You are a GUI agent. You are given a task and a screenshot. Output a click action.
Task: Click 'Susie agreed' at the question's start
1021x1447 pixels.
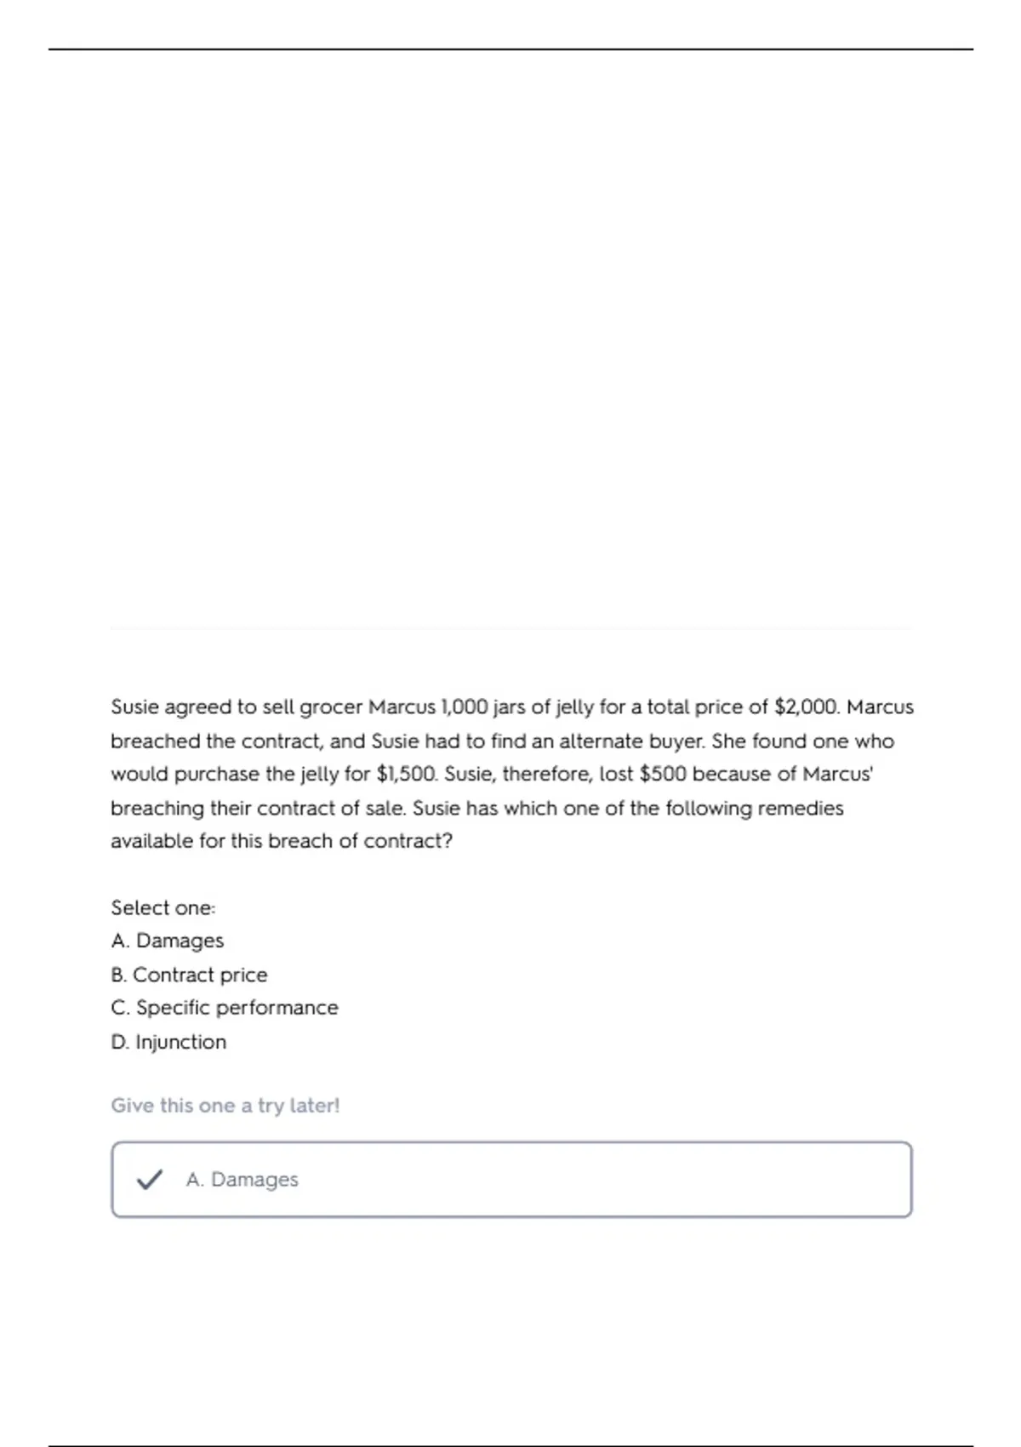(171, 707)
